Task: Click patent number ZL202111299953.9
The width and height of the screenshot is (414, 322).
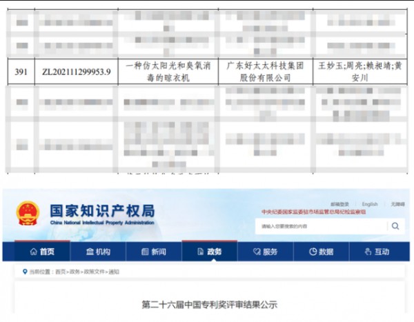Action: (77, 72)
